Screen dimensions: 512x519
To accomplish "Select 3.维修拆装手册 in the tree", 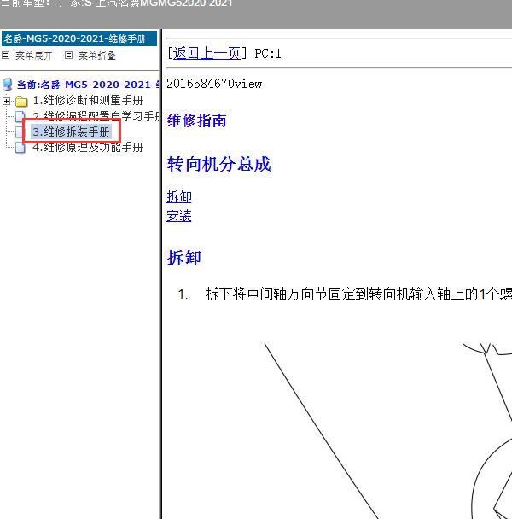I will click(71, 131).
